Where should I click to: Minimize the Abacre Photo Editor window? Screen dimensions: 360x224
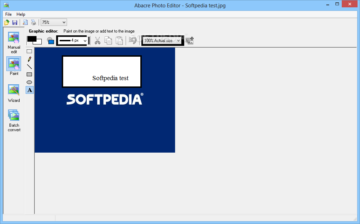[328, 4]
